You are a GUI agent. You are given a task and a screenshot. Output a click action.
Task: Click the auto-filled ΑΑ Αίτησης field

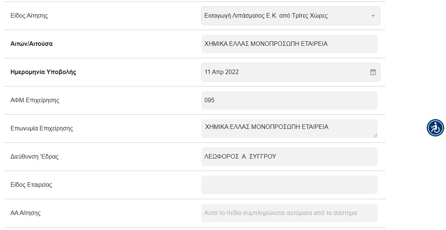[x=289, y=213]
